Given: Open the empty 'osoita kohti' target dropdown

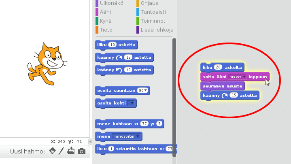Looking at the screenshot, I should tap(132, 103).
